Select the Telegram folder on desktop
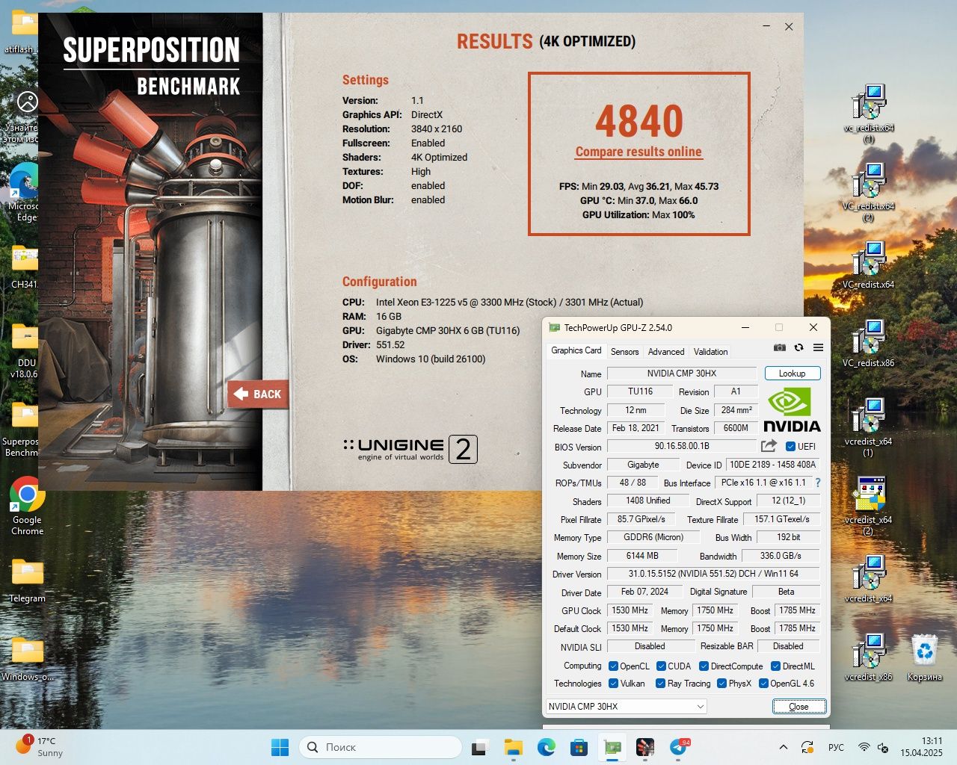The width and height of the screenshot is (957, 765). click(x=27, y=581)
